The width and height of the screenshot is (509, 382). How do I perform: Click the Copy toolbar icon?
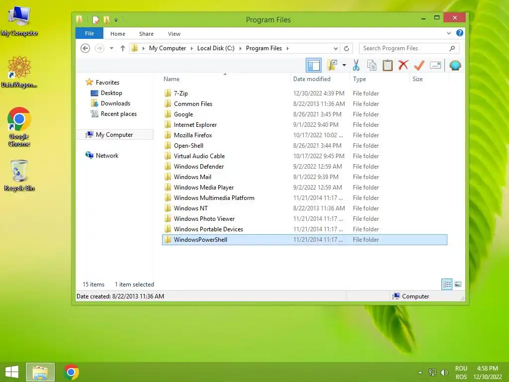coord(372,65)
